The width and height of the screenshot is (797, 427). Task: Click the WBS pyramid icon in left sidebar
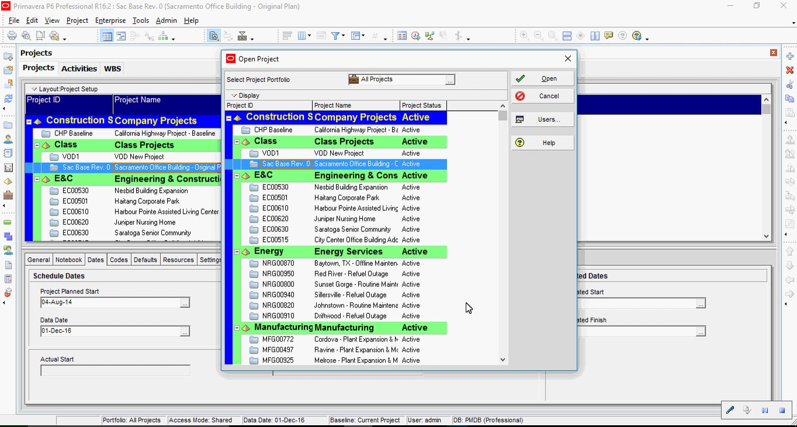coord(8,182)
